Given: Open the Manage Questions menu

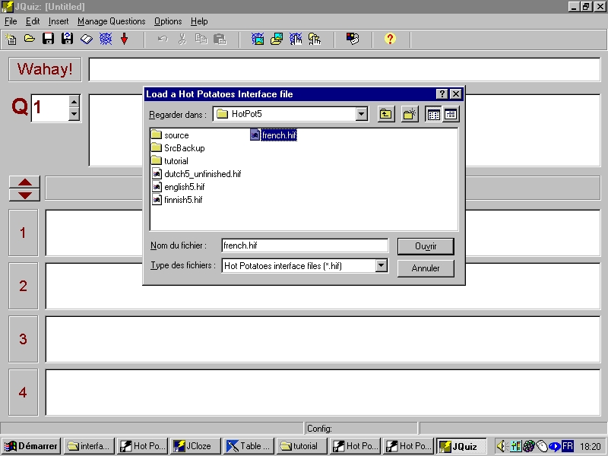Looking at the screenshot, I should 111,21.
